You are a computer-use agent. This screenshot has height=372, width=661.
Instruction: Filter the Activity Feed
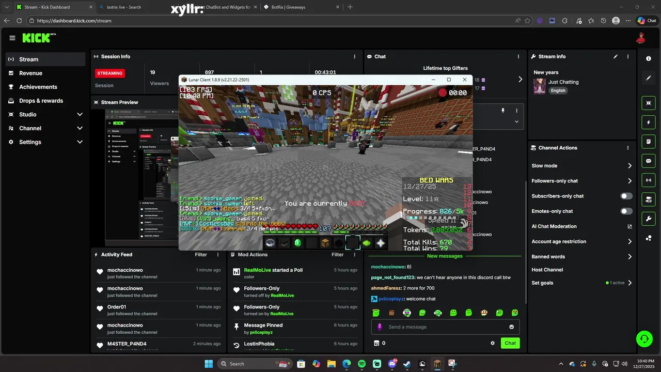(x=201, y=255)
